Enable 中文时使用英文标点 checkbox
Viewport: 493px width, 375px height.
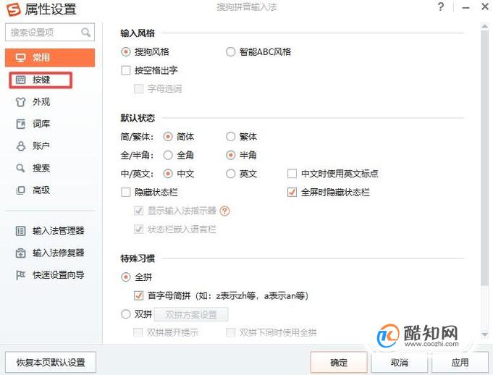coord(292,174)
